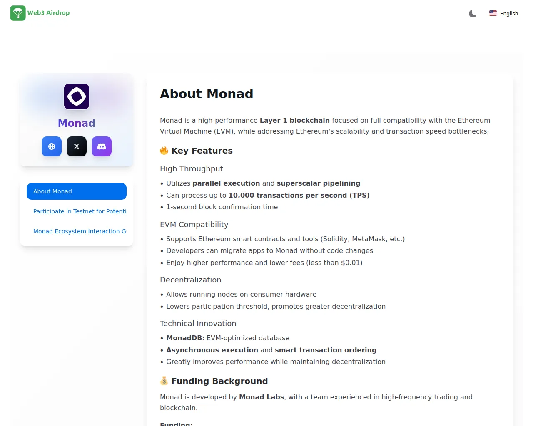Click the Technical Innovation subheading
This screenshot has height=426, width=533.
tap(198, 324)
